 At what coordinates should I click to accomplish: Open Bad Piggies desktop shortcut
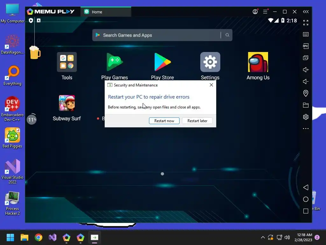tap(12, 138)
